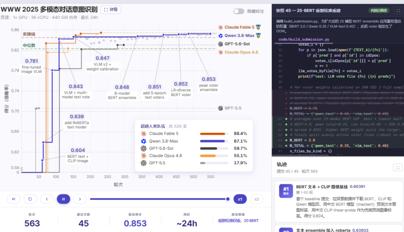The width and height of the screenshot is (404, 232).
Task: Click the skip-to-end playback button
Action: click(13, 199)
